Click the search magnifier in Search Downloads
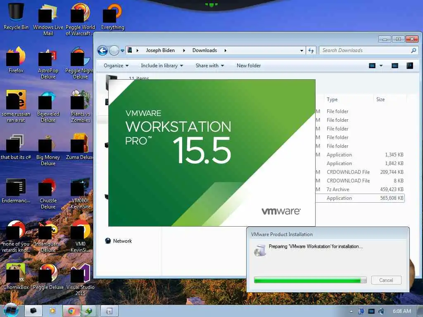The width and height of the screenshot is (423, 317). [413, 50]
